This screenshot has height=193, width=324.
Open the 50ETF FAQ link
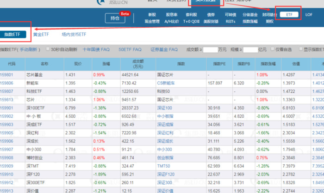130,49
